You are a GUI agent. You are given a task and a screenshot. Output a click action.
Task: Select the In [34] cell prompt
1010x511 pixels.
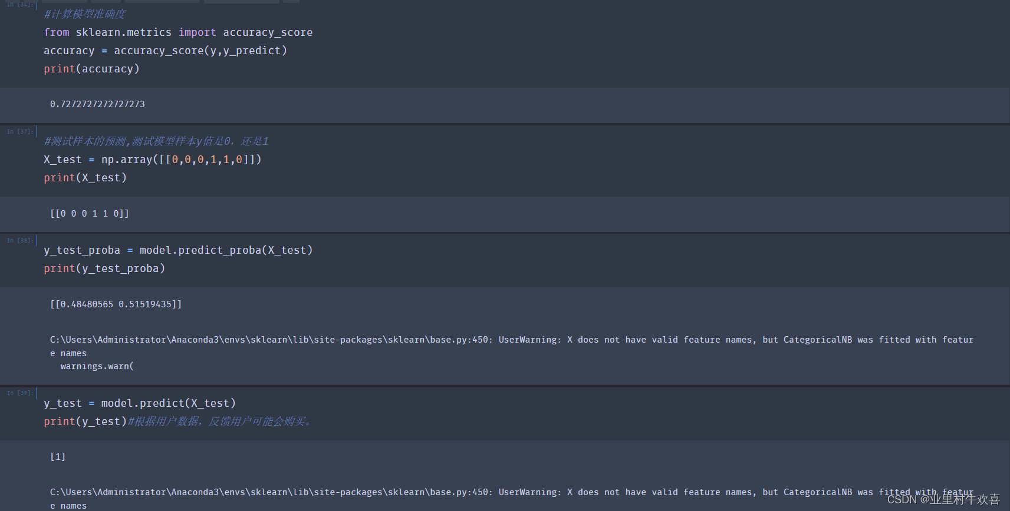(19, 5)
